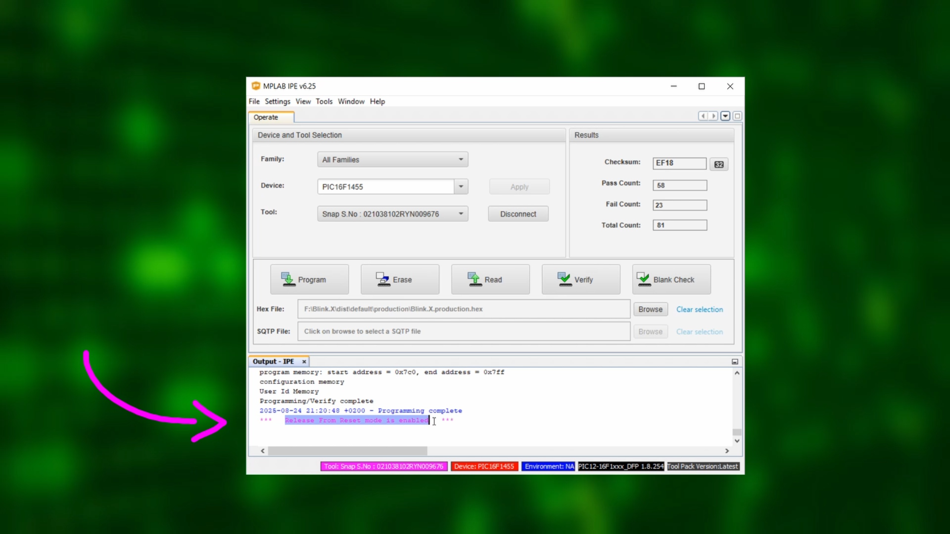Image resolution: width=950 pixels, height=534 pixels.
Task: Click the Program button icon
Action: 288,279
